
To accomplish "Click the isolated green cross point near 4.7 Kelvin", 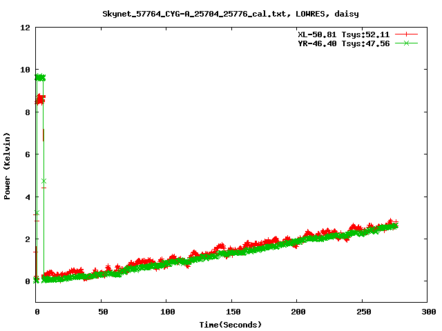I will point(44,181).
